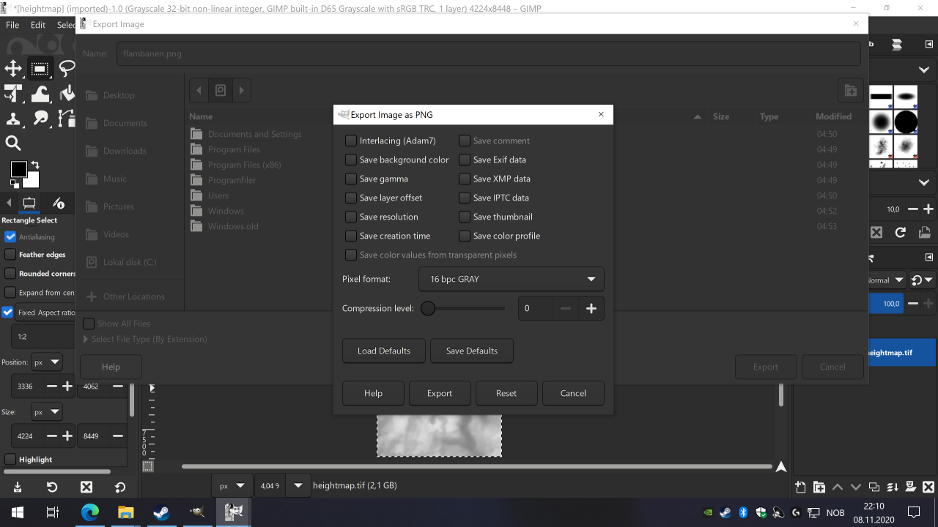Toggle Save background color checkbox
This screenshot has width=938, height=527.
point(351,160)
